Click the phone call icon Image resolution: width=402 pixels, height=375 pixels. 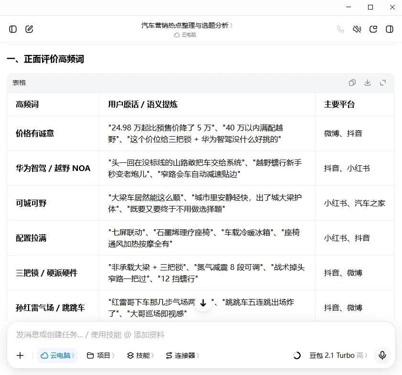tap(340, 29)
